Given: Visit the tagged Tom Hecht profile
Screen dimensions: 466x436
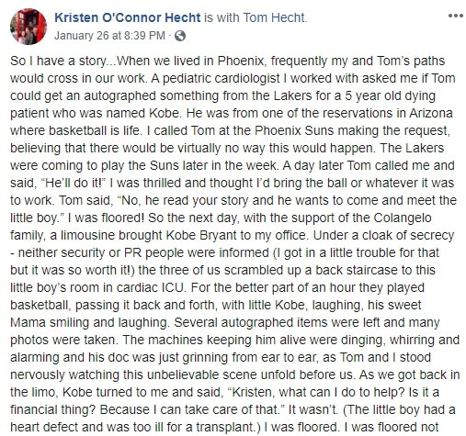Looking at the screenshot, I should tap(274, 17).
